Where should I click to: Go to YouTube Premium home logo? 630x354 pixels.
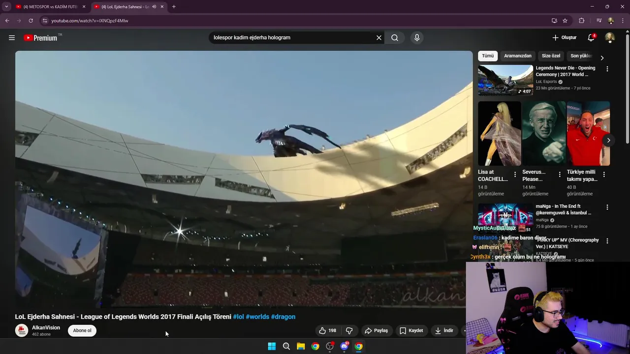coord(41,38)
